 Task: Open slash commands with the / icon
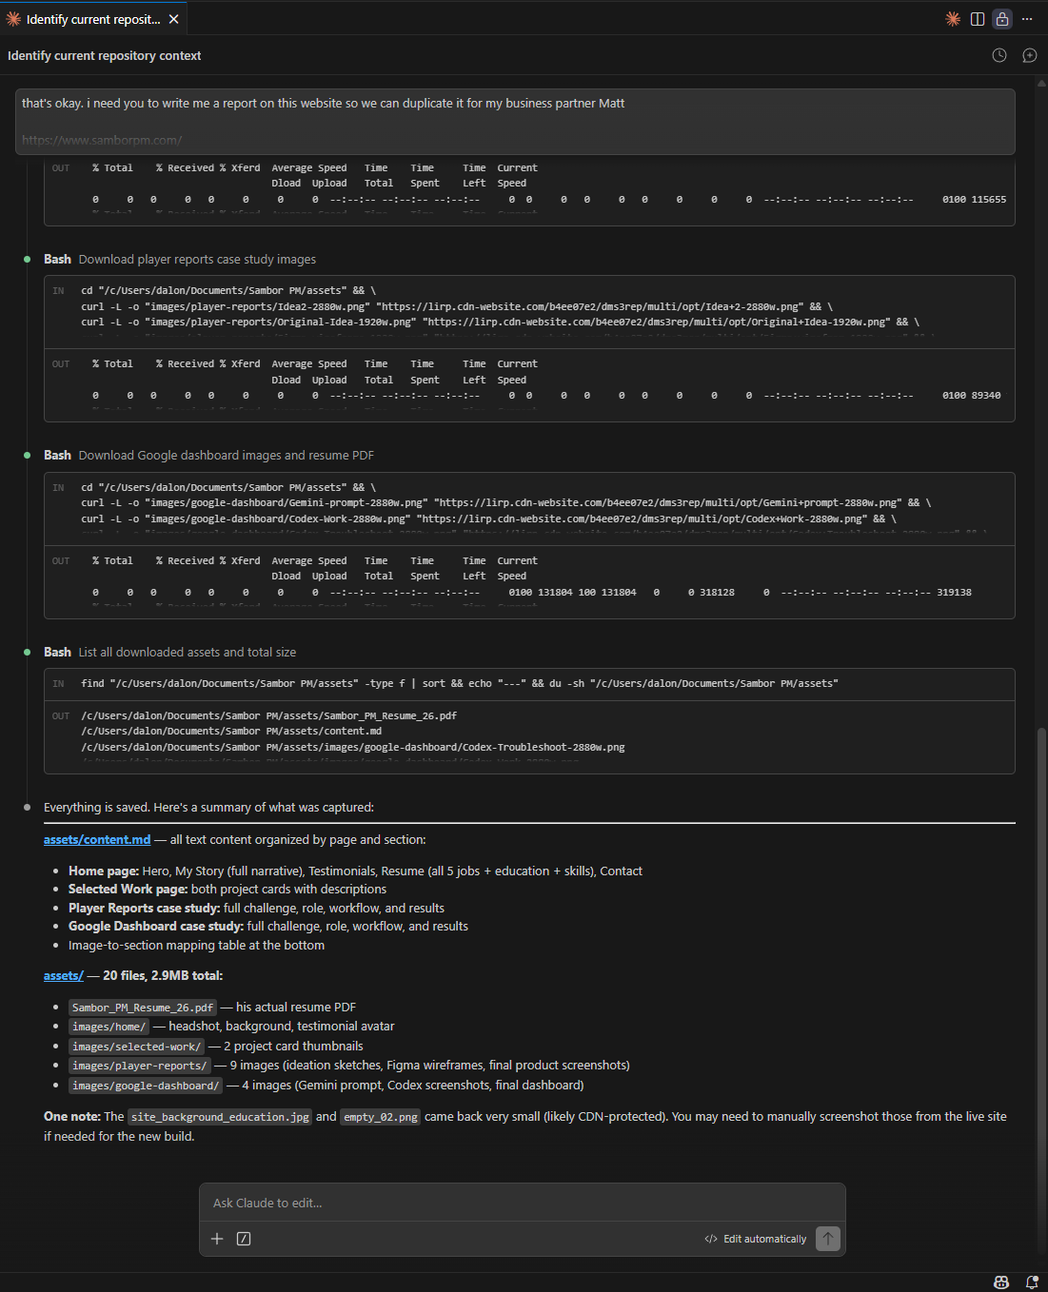coord(244,1239)
